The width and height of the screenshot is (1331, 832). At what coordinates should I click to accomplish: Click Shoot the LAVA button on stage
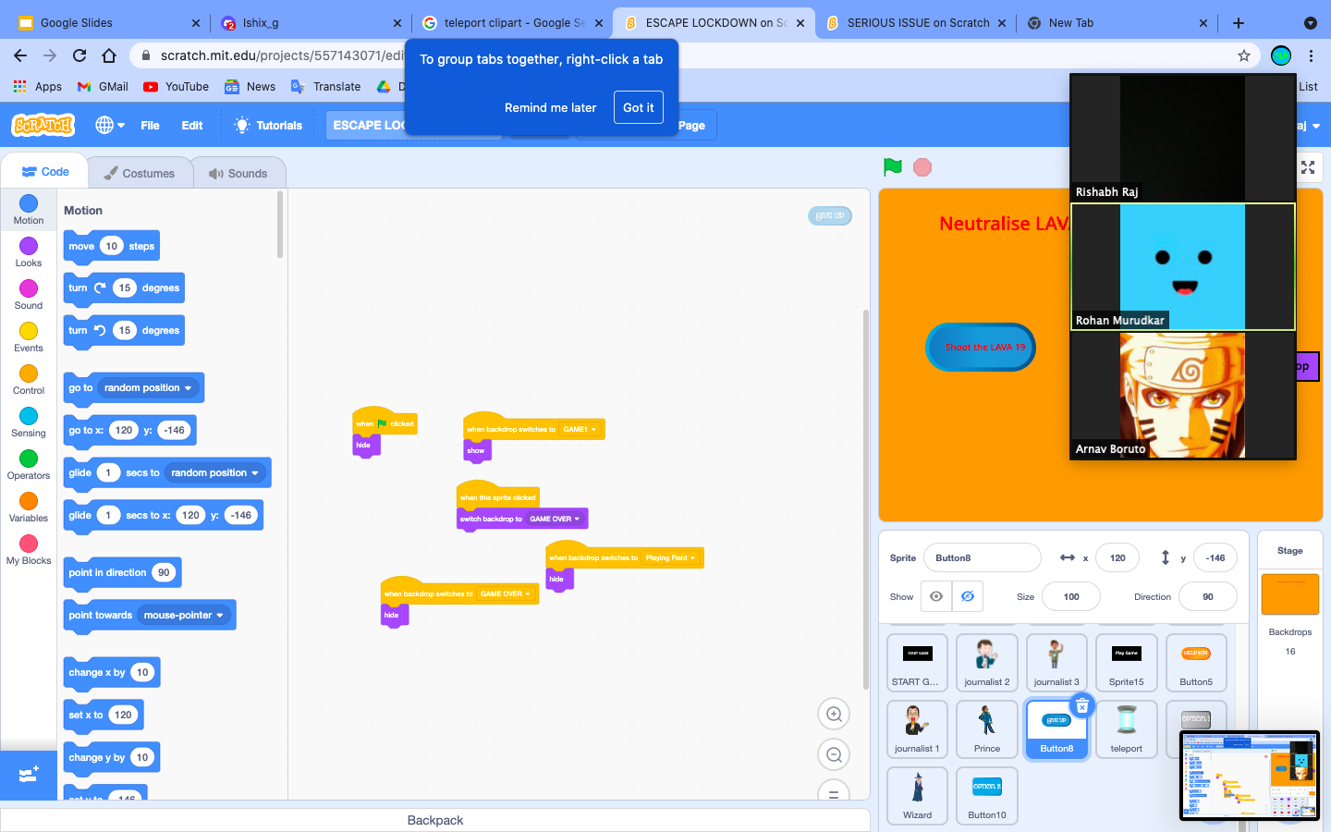coord(981,347)
